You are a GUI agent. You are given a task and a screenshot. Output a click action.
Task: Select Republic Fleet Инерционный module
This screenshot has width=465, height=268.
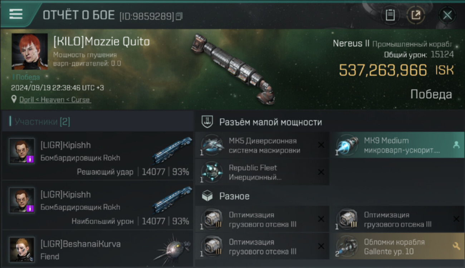[x=262, y=172]
